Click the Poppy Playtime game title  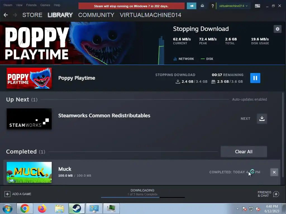pyautogui.click(x=77, y=78)
